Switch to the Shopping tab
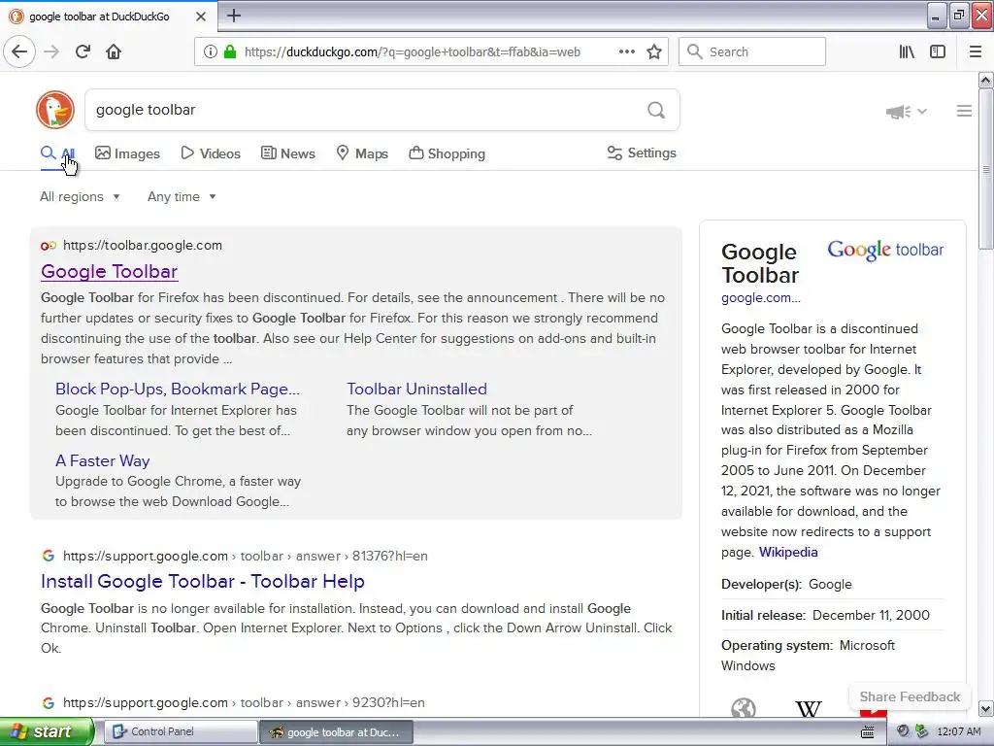 pos(447,153)
